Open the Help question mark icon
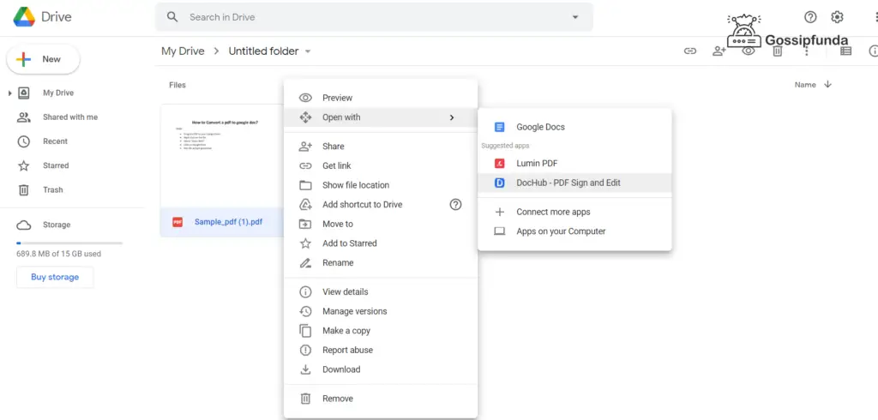Screen dimensions: 878x420 point(810,17)
